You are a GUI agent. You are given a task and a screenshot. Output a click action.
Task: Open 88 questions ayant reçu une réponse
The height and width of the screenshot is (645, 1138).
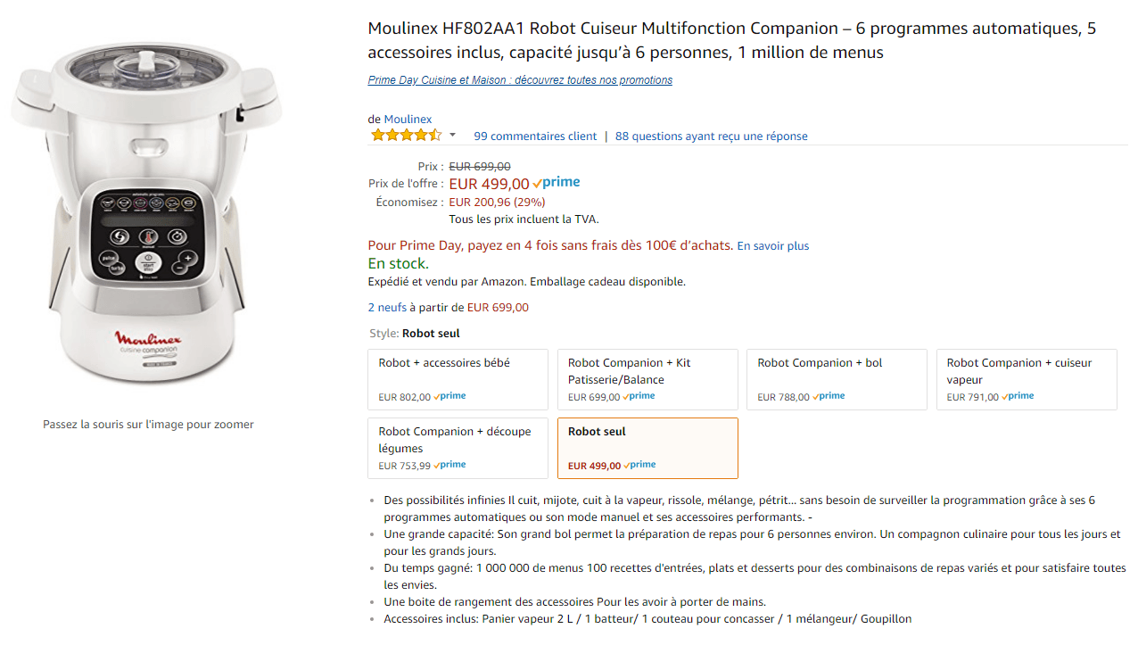click(711, 136)
